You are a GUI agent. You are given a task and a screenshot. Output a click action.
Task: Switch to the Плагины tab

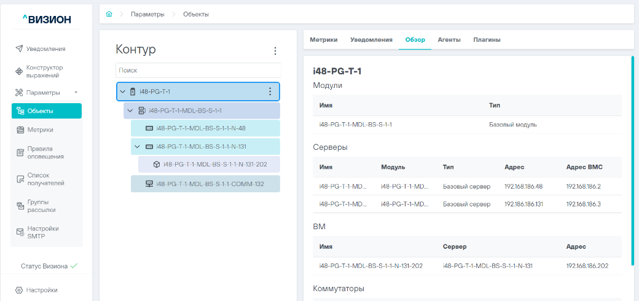point(487,40)
